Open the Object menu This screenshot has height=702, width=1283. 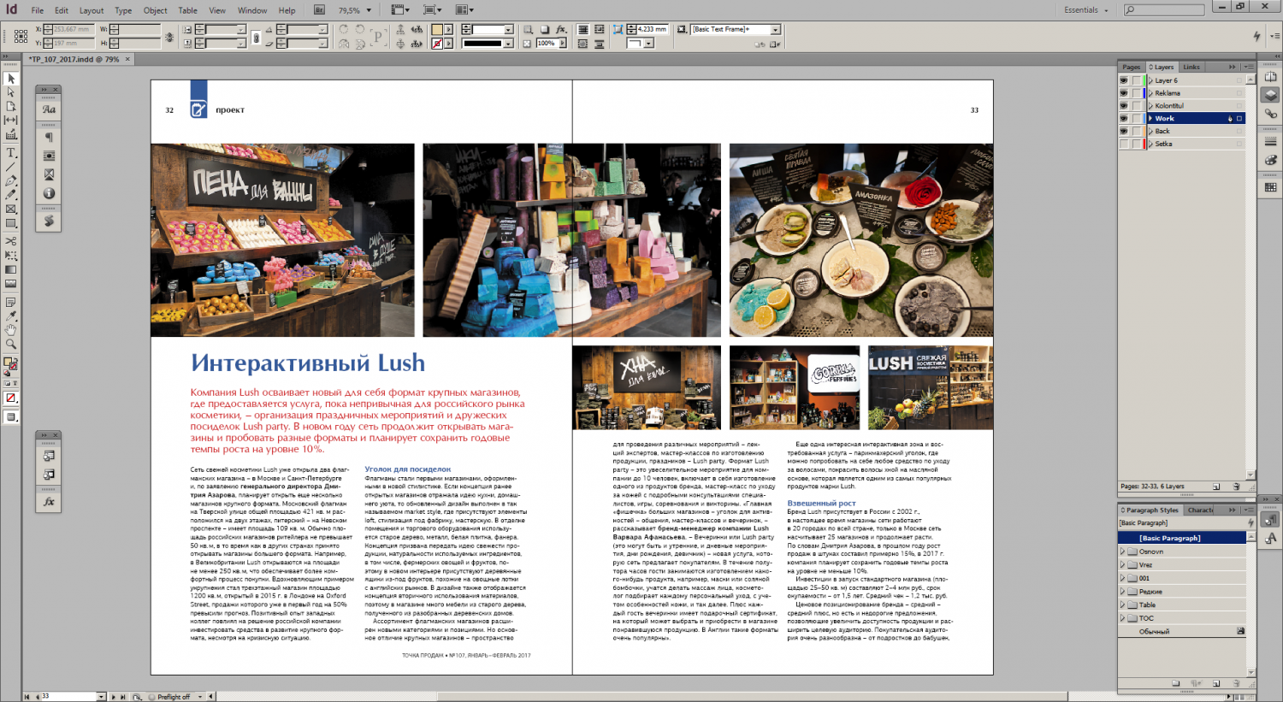155,10
